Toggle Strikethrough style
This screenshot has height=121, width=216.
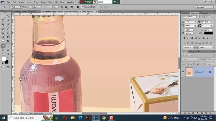point(211,38)
